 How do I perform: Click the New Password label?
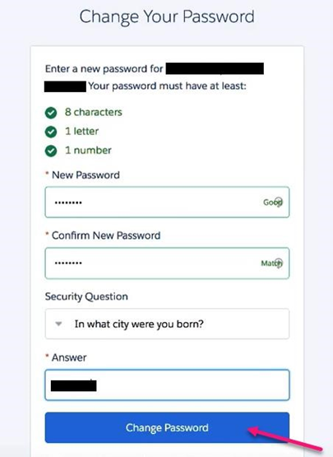tap(86, 175)
